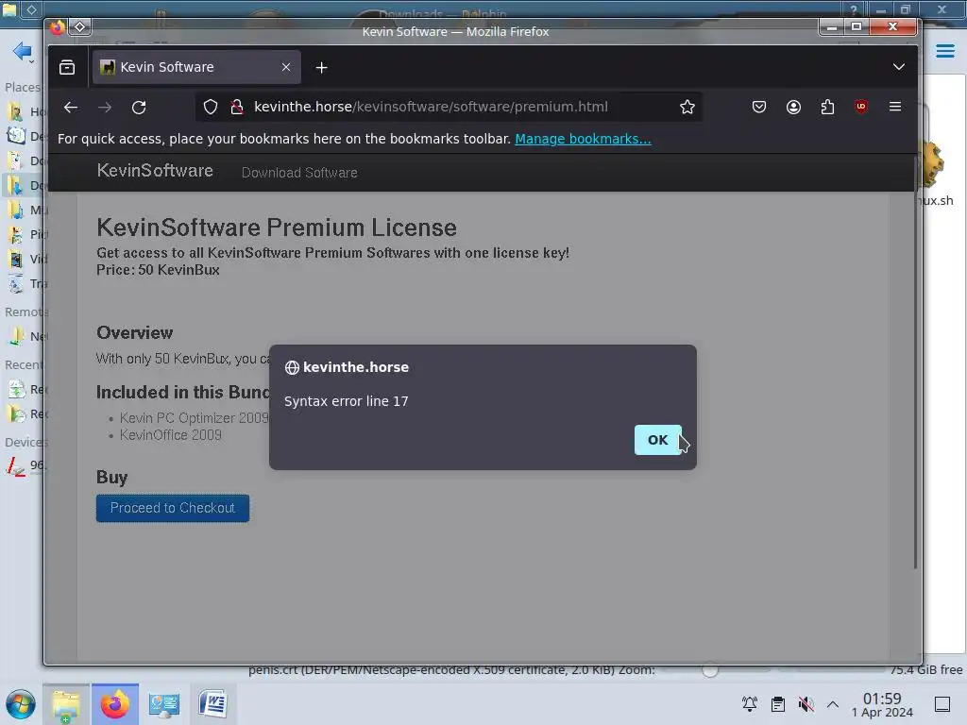Viewport: 967px width, 725px height.
Task: Open the Firefox hamburger menu
Action: [895, 107]
